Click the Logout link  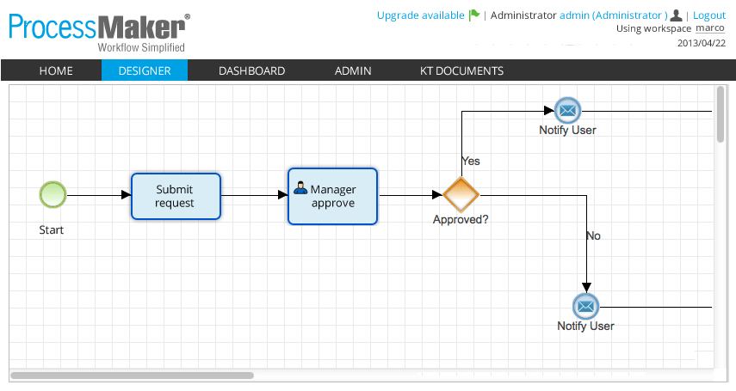[709, 15]
